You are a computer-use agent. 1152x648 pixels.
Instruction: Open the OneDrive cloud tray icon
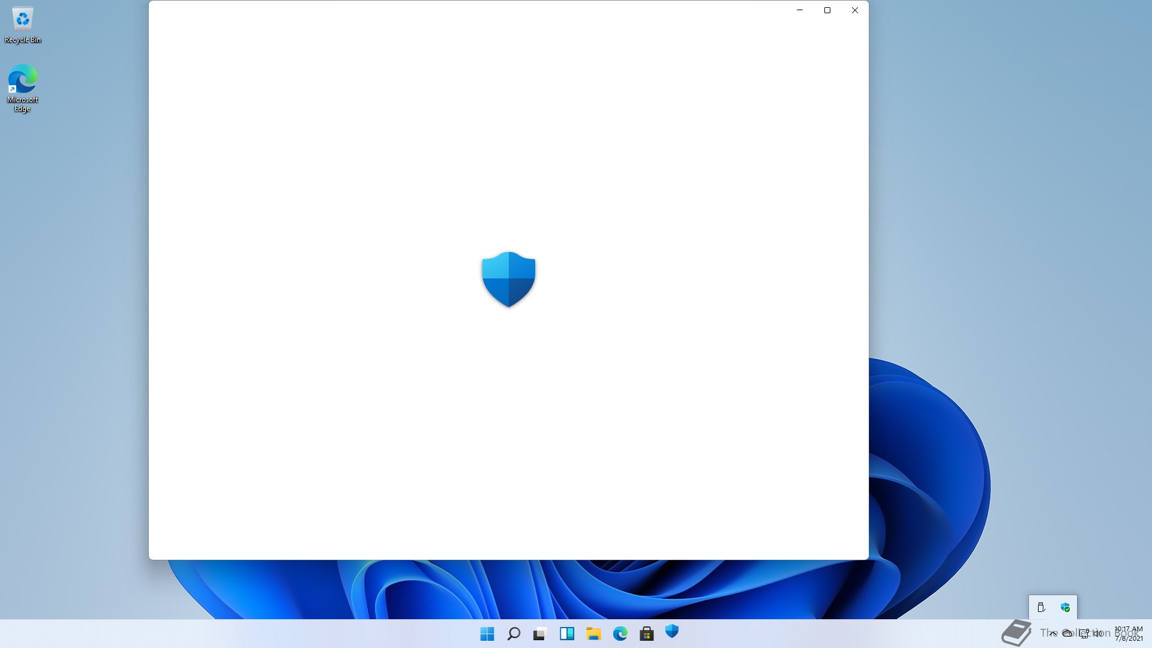(x=1067, y=634)
